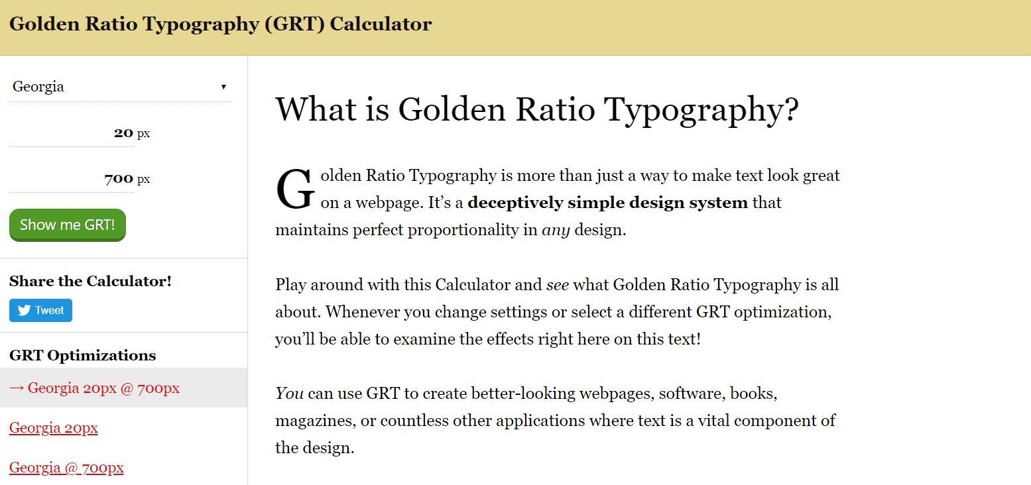Click the px unit beside font size 20
1031x485 pixels.
[x=143, y=134]
